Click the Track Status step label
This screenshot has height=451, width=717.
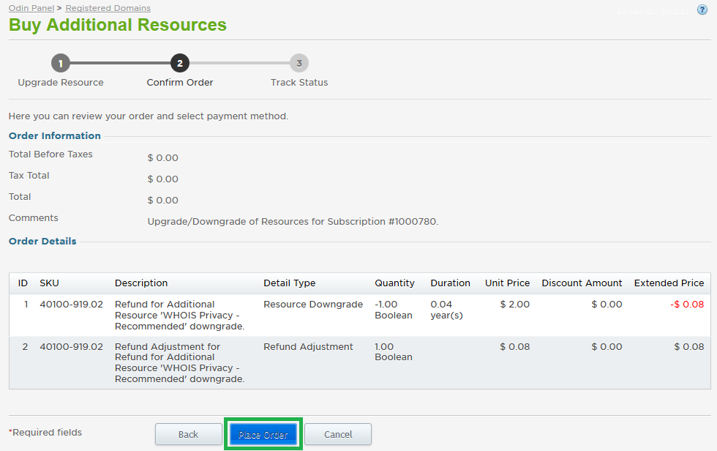299,82
